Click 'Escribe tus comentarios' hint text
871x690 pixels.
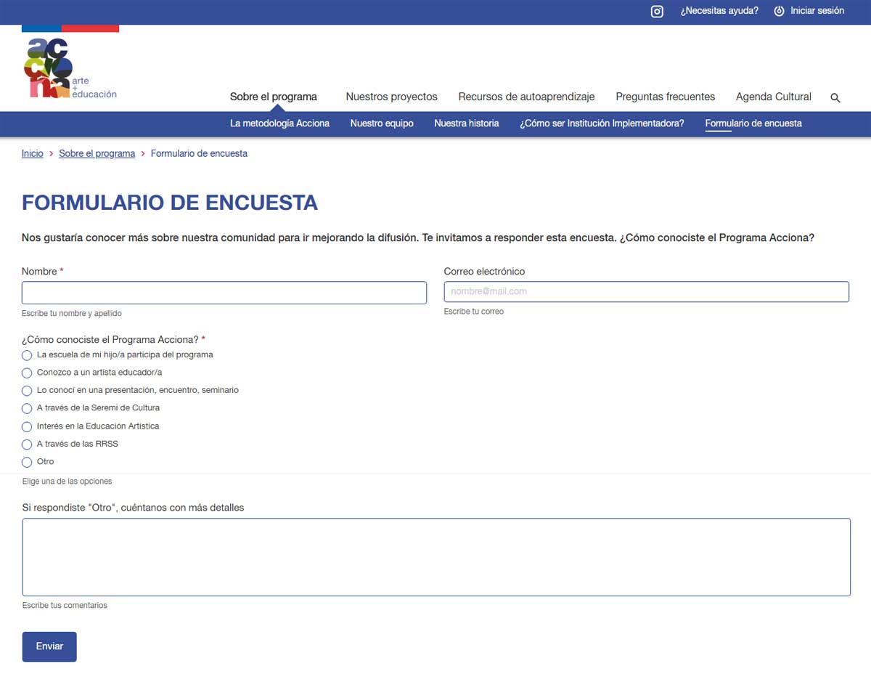pos(65,606)
